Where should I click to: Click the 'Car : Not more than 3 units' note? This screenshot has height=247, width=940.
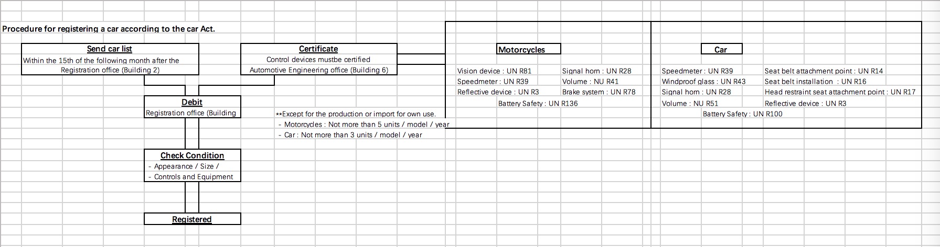coord(350,134)
